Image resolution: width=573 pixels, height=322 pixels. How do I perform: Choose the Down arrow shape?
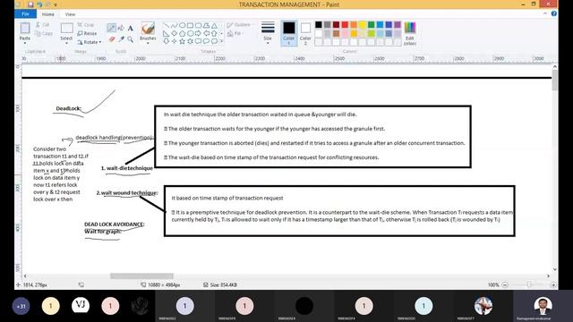[x=167, y=41]
